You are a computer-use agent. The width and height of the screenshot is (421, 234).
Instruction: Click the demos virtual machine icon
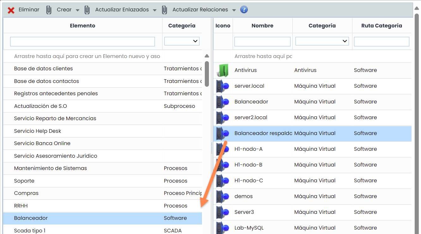pyautogui.click(x=223, y=196)
